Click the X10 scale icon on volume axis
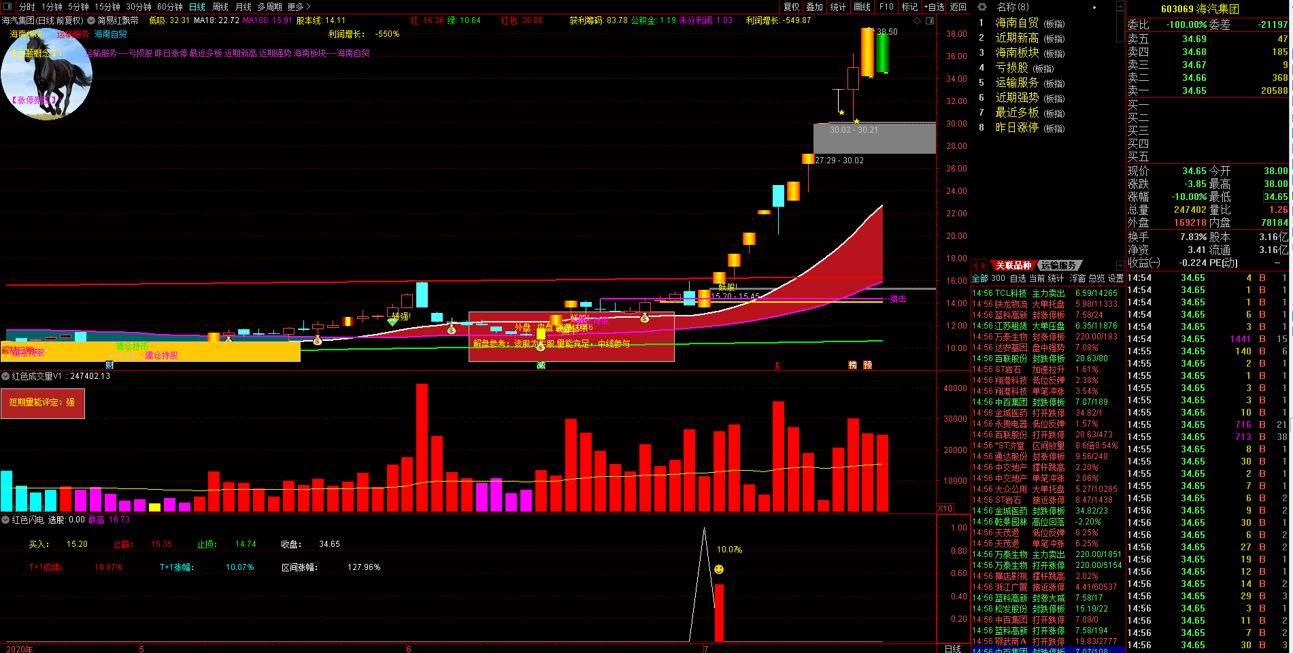 point(945,509)
